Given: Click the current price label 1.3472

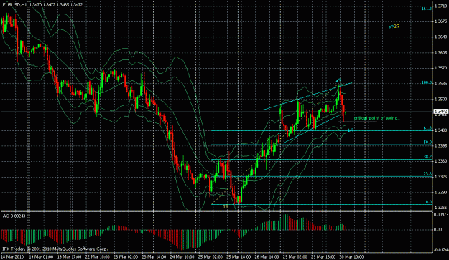Looking at the screenshot, I should [441, 112].
